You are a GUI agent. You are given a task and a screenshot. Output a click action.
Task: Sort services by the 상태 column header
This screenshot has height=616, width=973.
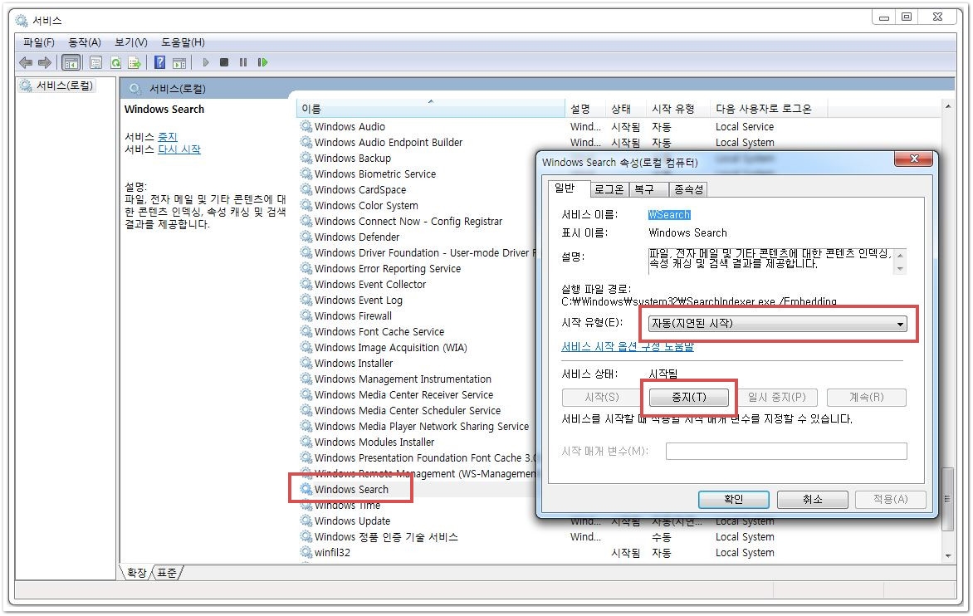[625, 109]
